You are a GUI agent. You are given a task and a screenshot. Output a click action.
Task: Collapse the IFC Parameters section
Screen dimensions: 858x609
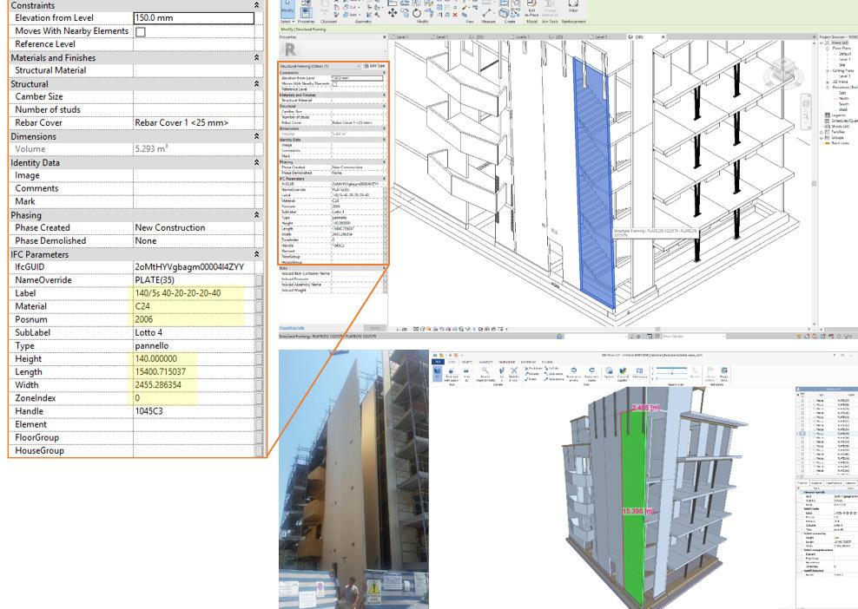(257, 254)
